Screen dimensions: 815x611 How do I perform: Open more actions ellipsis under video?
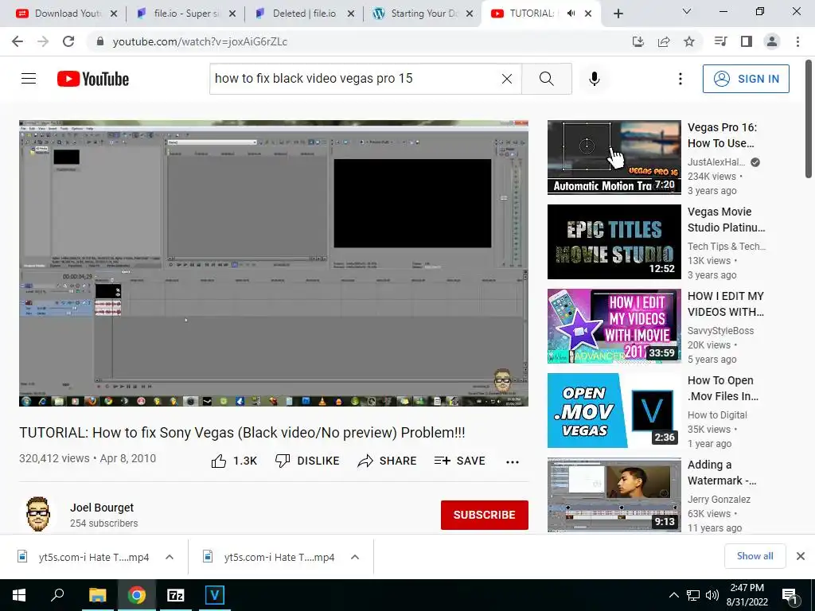tap(513, 461)
